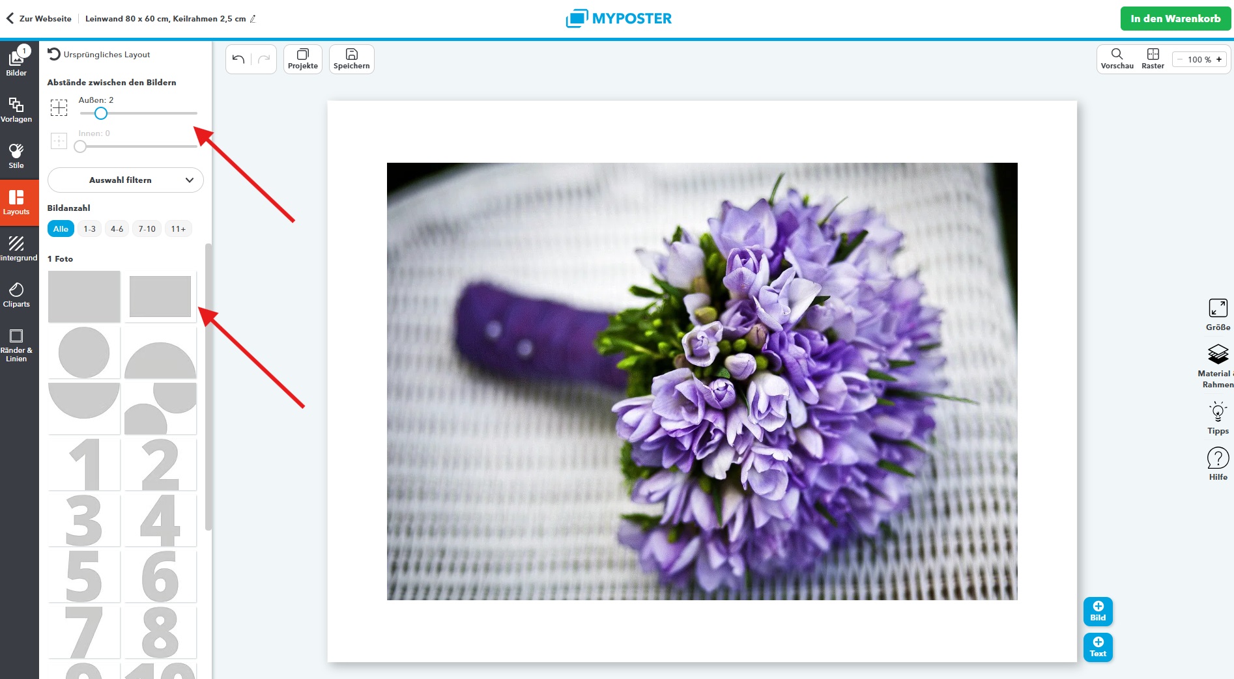Go back via Zur Webseite chevron
1234x679 pixels.
10,19
